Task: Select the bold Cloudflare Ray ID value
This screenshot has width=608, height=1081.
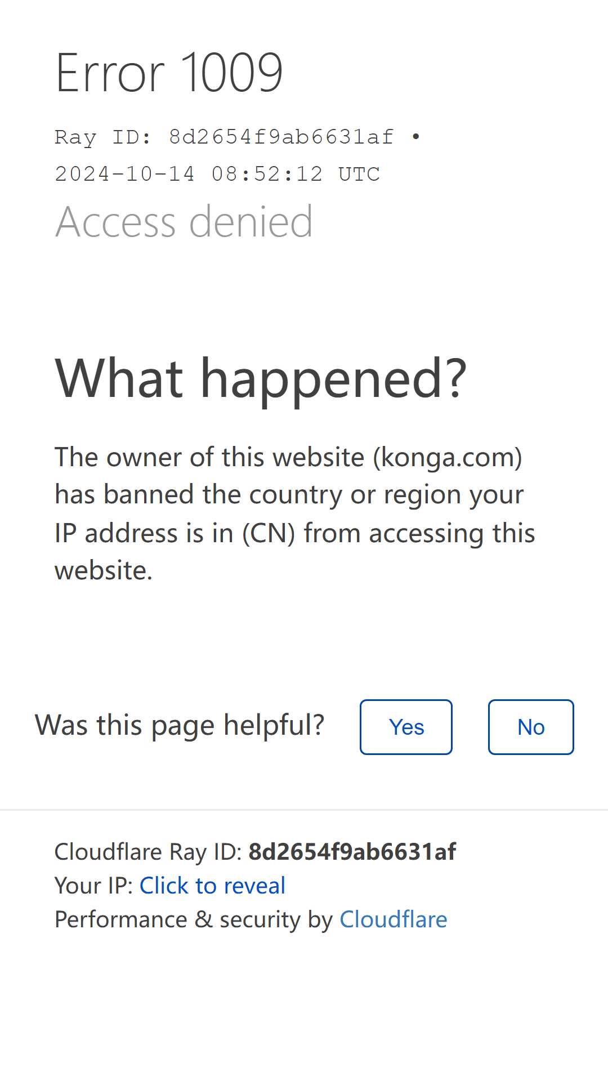Action: pos(352,852)
